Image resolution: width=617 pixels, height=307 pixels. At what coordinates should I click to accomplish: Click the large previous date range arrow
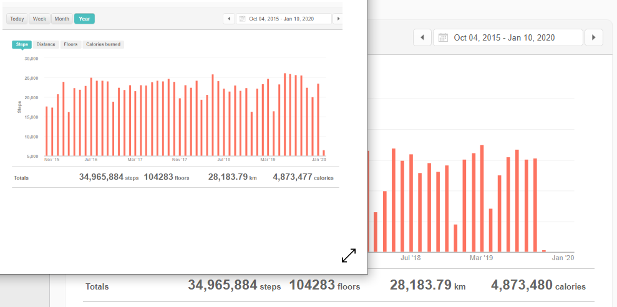(423, 37)
